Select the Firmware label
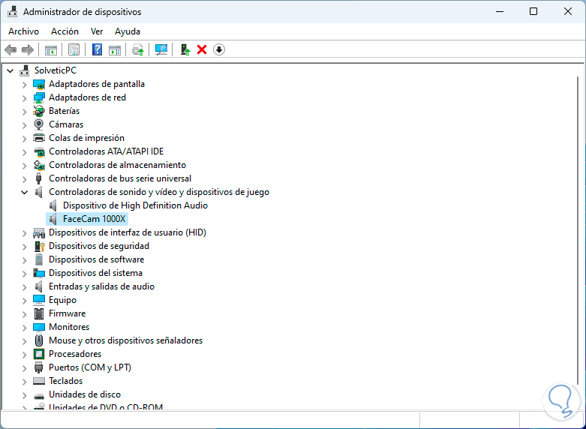 click(68, 313)
